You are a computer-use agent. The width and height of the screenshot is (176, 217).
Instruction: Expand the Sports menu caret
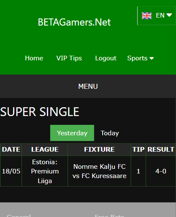(152, 58)
